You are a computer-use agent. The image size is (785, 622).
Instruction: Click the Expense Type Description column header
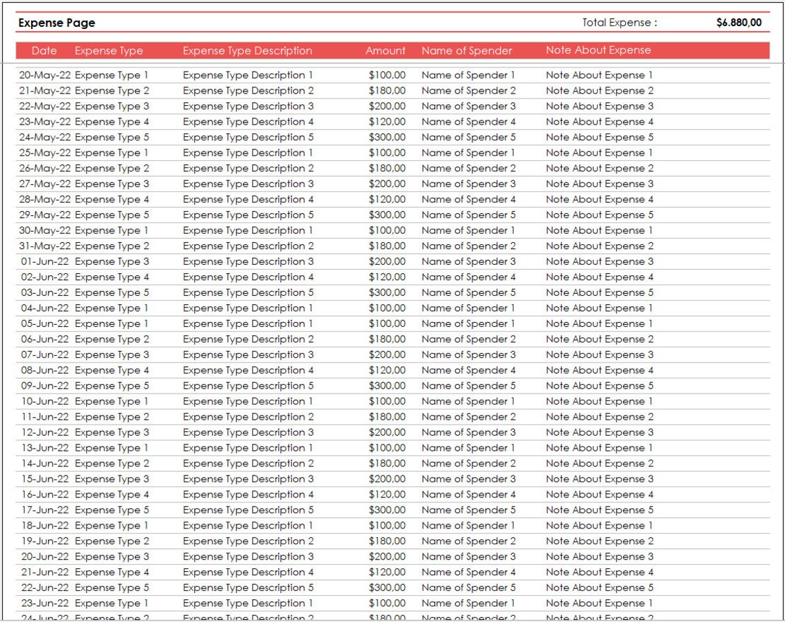(247, 50)
